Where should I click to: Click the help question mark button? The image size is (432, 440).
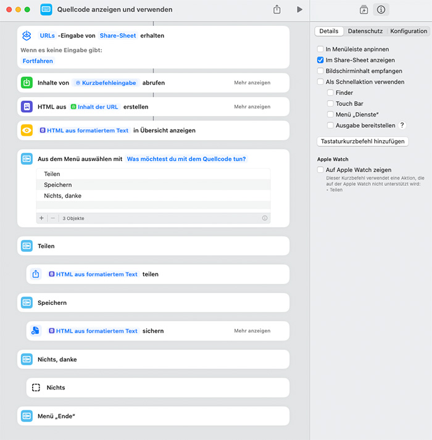[x=402, y=125]
